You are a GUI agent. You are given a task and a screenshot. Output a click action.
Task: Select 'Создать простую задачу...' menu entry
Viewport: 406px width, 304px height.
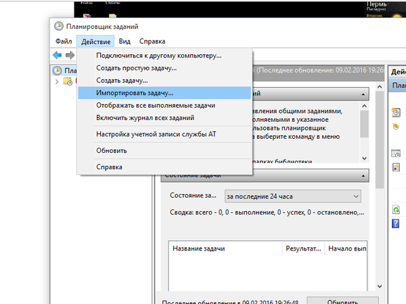[136, 68]
